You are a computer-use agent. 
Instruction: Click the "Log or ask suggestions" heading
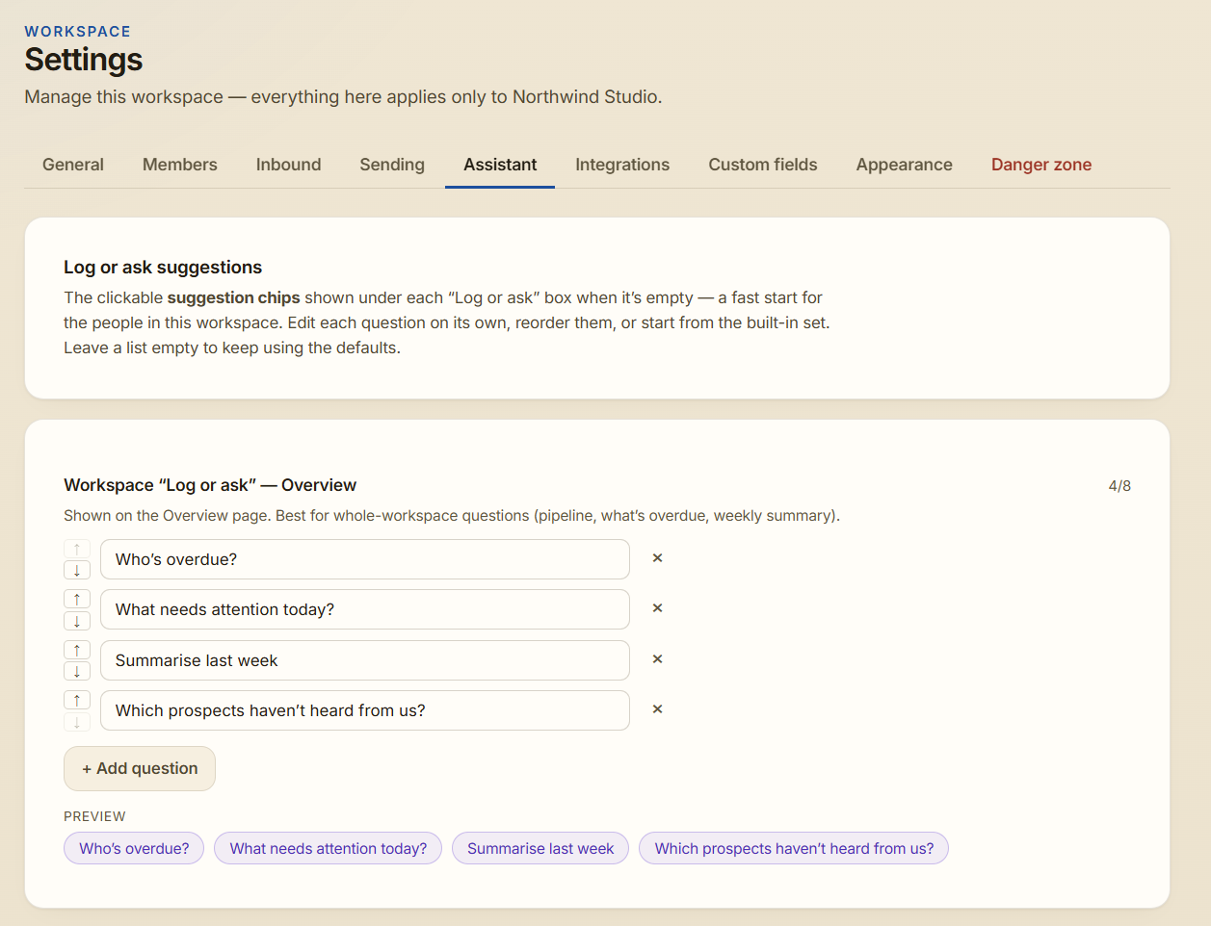163,268
